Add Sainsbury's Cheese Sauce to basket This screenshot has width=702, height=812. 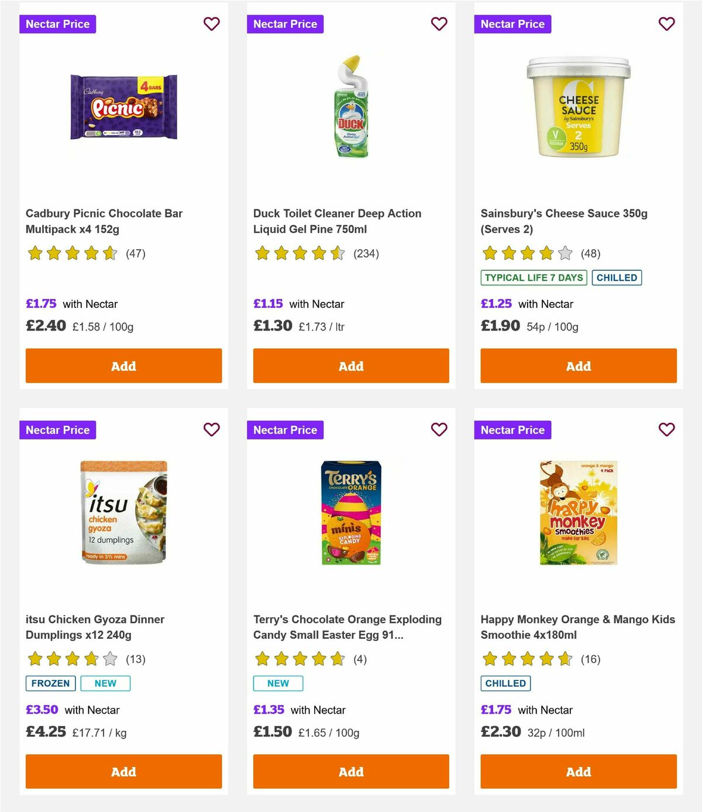578,366
